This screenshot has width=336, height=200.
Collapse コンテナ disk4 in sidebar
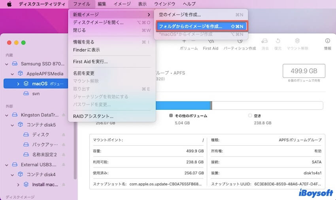(12, 175)
